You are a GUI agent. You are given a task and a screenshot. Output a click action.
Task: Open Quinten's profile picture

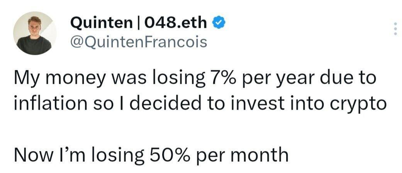[x=34, y=34]
